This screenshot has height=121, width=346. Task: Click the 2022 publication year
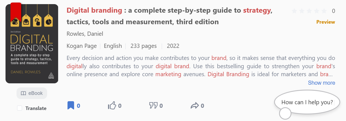click(x=173, y=46)
